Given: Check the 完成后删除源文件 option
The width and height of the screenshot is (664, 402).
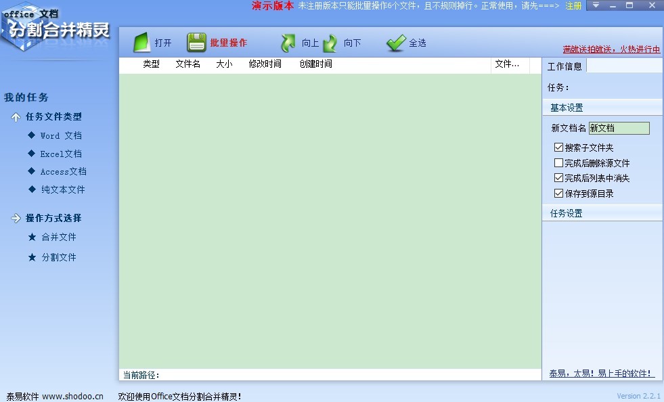Looking at the screenshot, I should [x=558, y=162].
